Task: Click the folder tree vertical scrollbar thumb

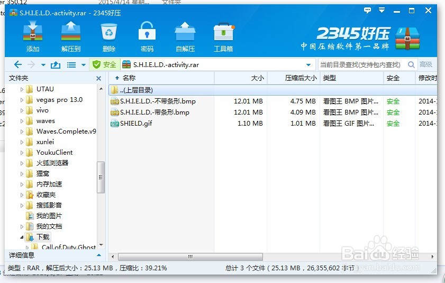Action: pos(101,177)
